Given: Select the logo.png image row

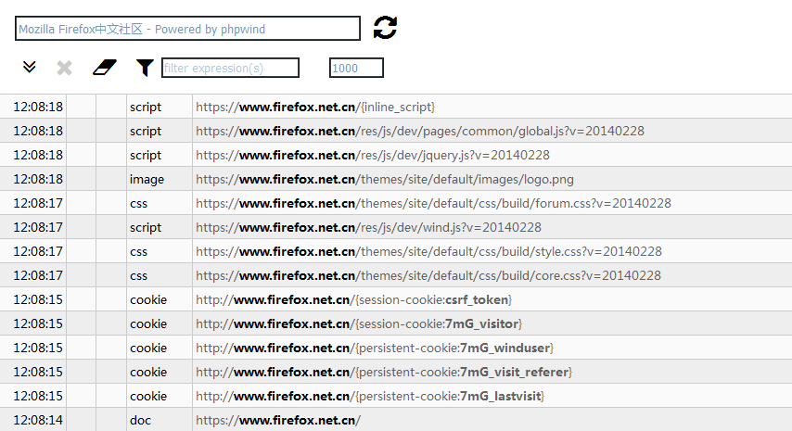Looking at the screenshot, I should [396, 179].
